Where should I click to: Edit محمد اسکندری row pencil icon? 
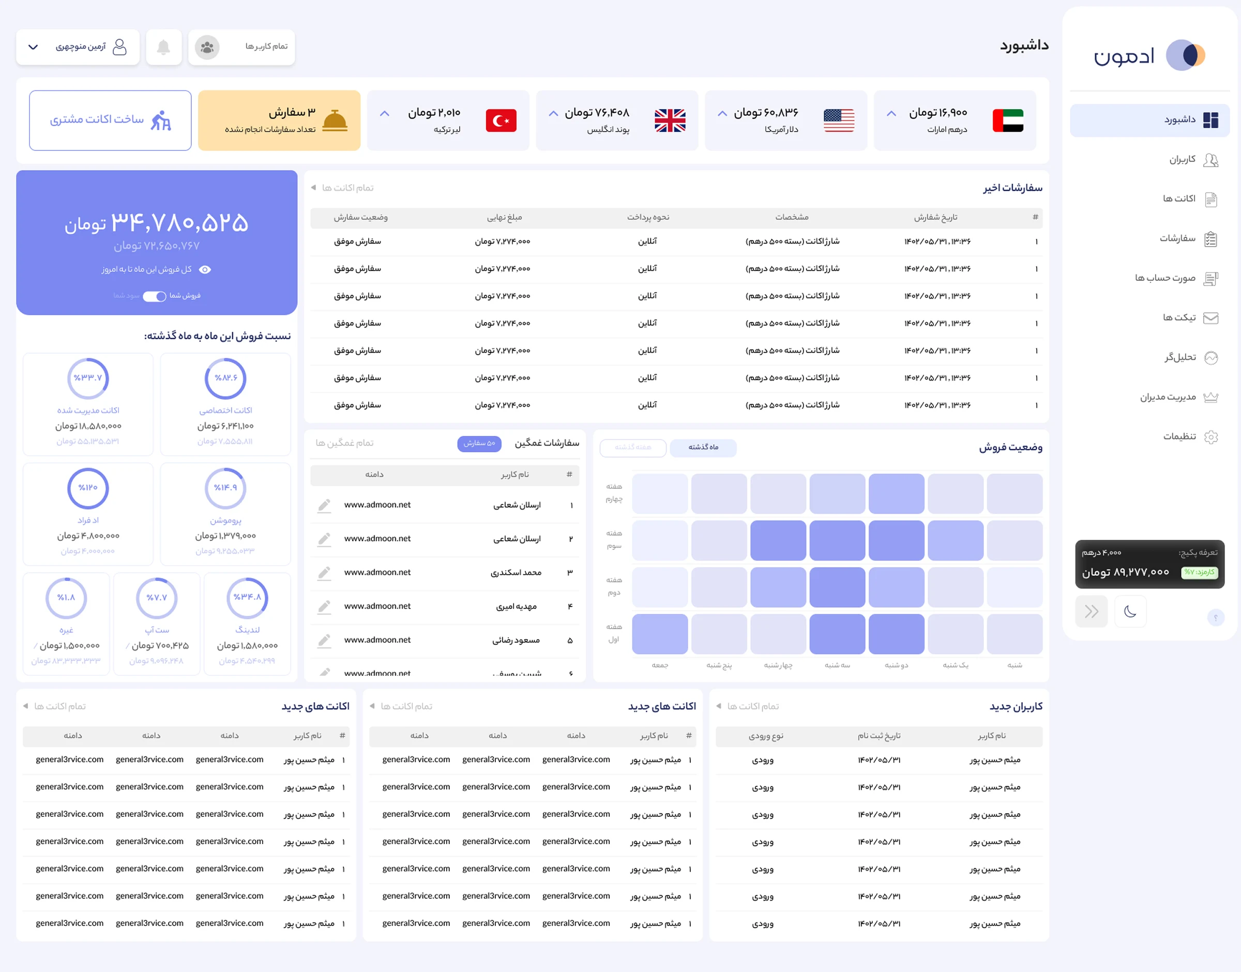pos(324,572)
